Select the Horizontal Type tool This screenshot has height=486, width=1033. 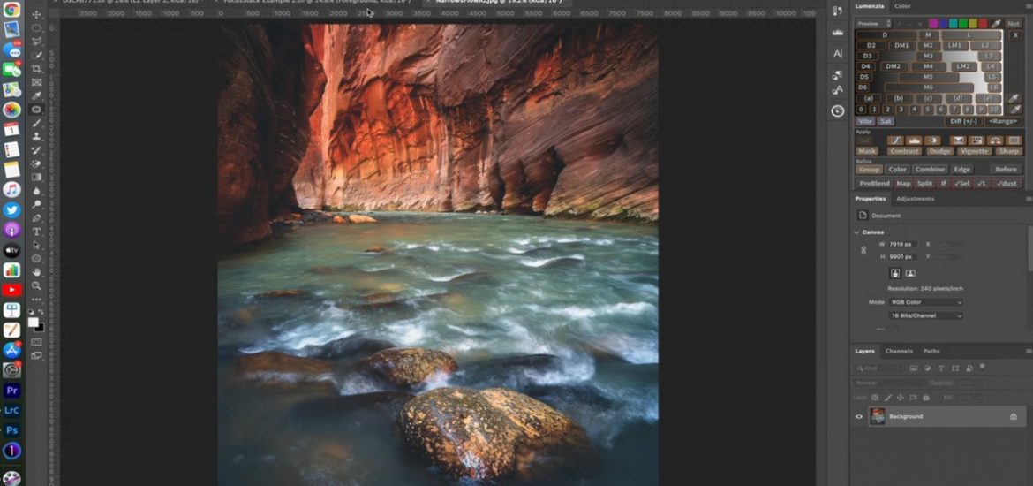click(x=36, y=232)
